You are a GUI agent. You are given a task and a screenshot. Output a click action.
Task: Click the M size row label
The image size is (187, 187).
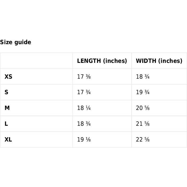(x=7, y=108)
